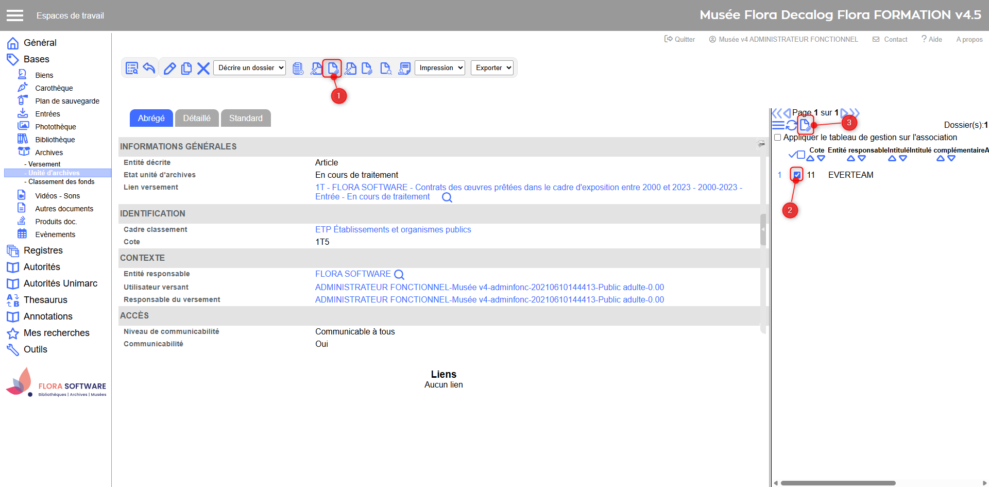Click the undo back arrow icon
Image resolution: width=989 pixels, height=487 pixels.
click(x=149, y=68)
